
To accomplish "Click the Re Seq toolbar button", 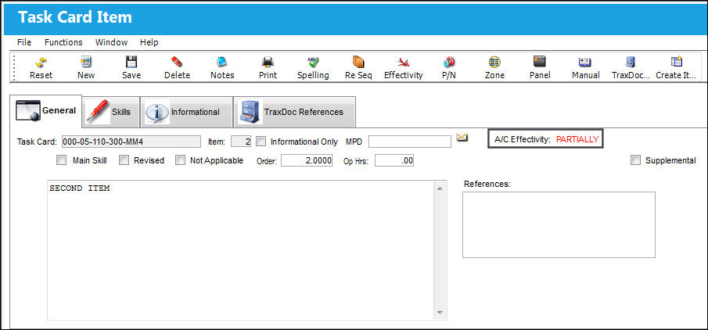I will 358,68.
